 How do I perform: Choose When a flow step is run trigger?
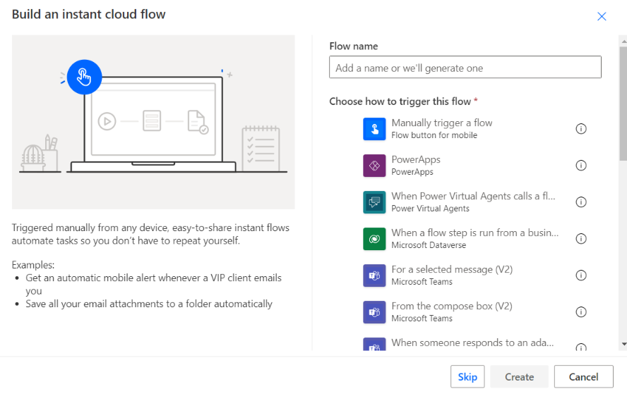coord(474,233)
